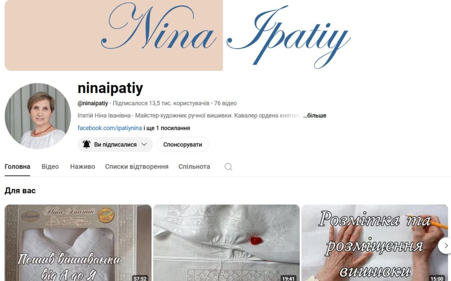Click the channel search magnifier icon
Image resolution: width=451 pixels, height=281 pixels.
[x=228, y=167]
